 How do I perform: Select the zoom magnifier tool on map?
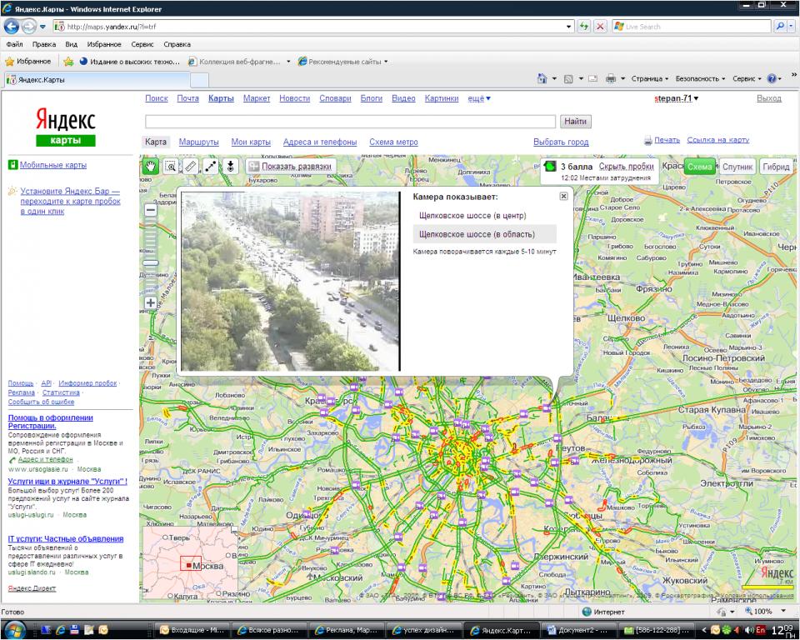point(171,166)
